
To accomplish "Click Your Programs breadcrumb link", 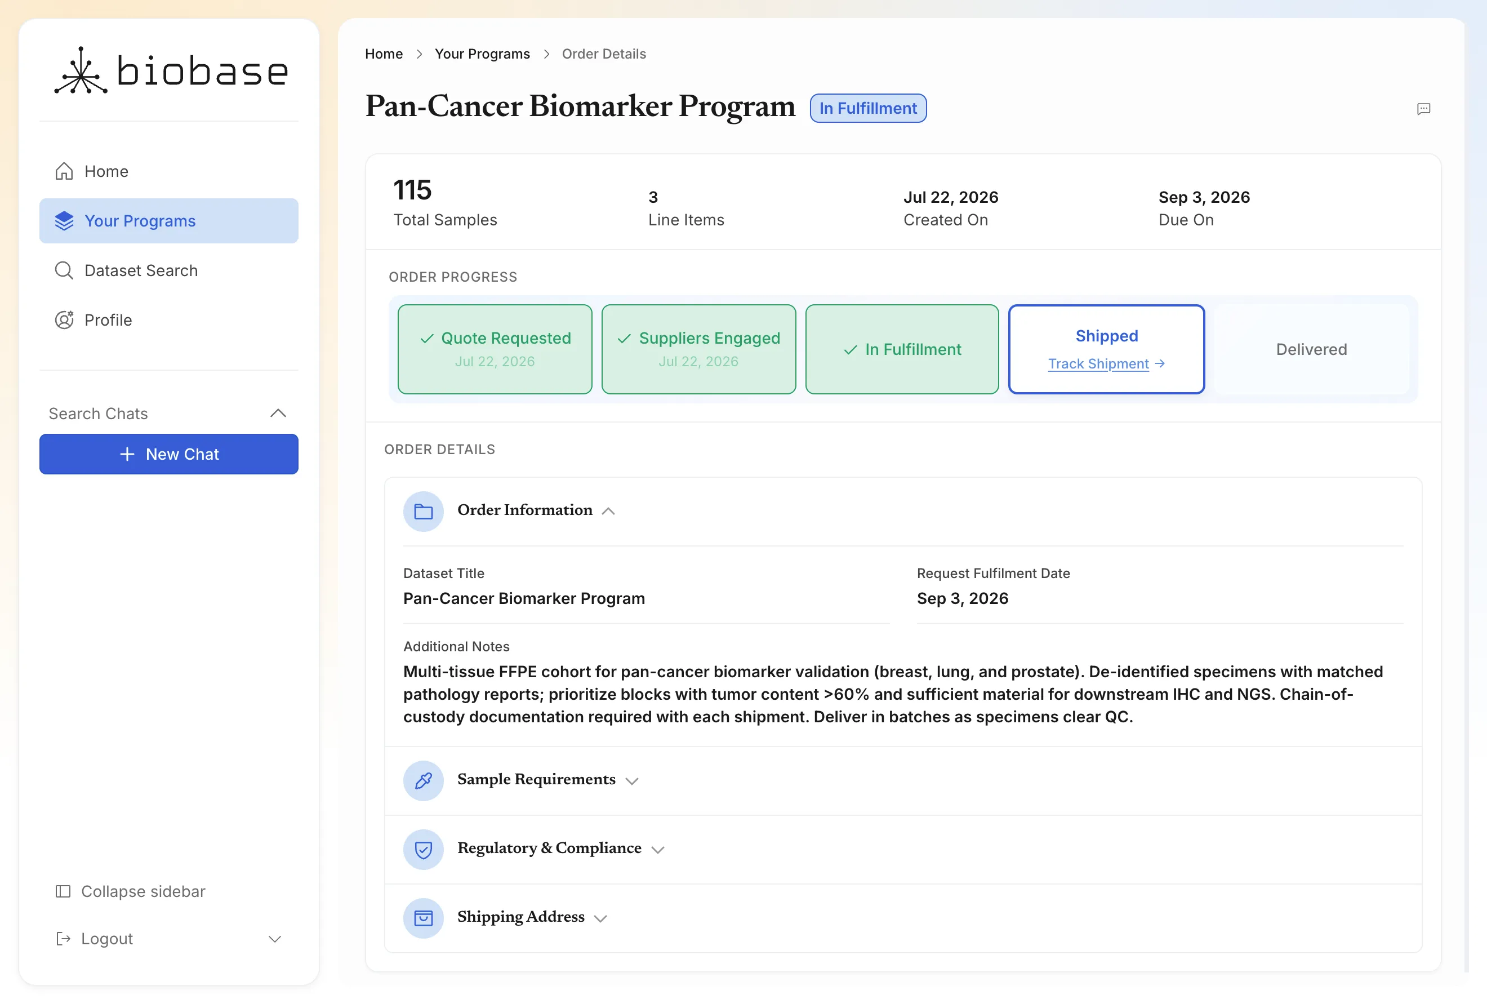I will 483,54.
